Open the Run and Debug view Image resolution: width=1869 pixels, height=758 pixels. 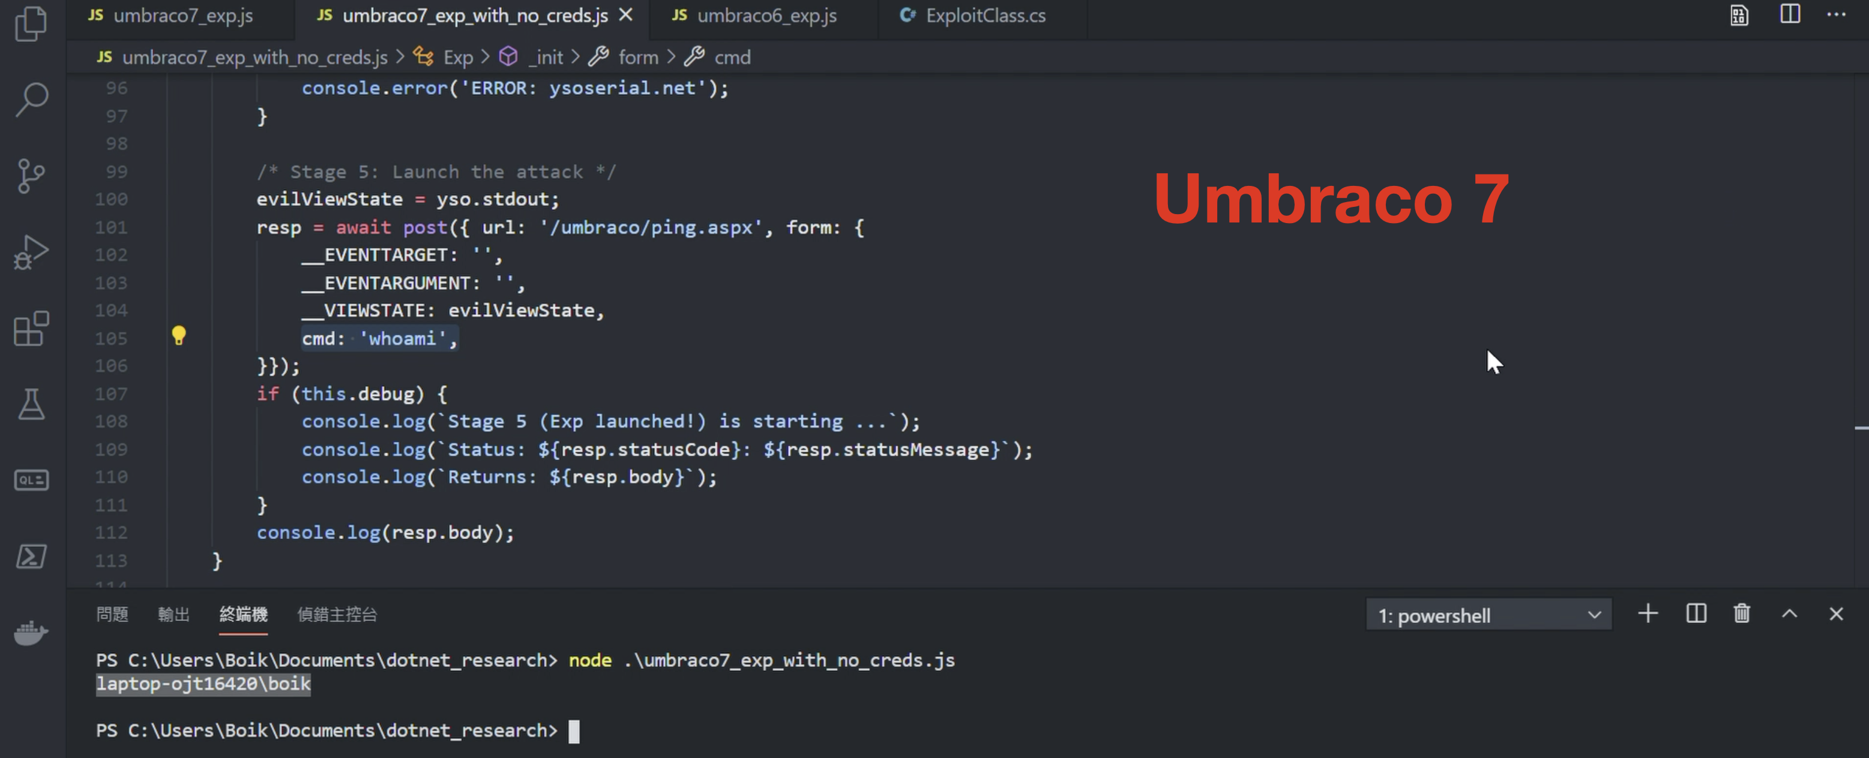[x=31, y=252]
